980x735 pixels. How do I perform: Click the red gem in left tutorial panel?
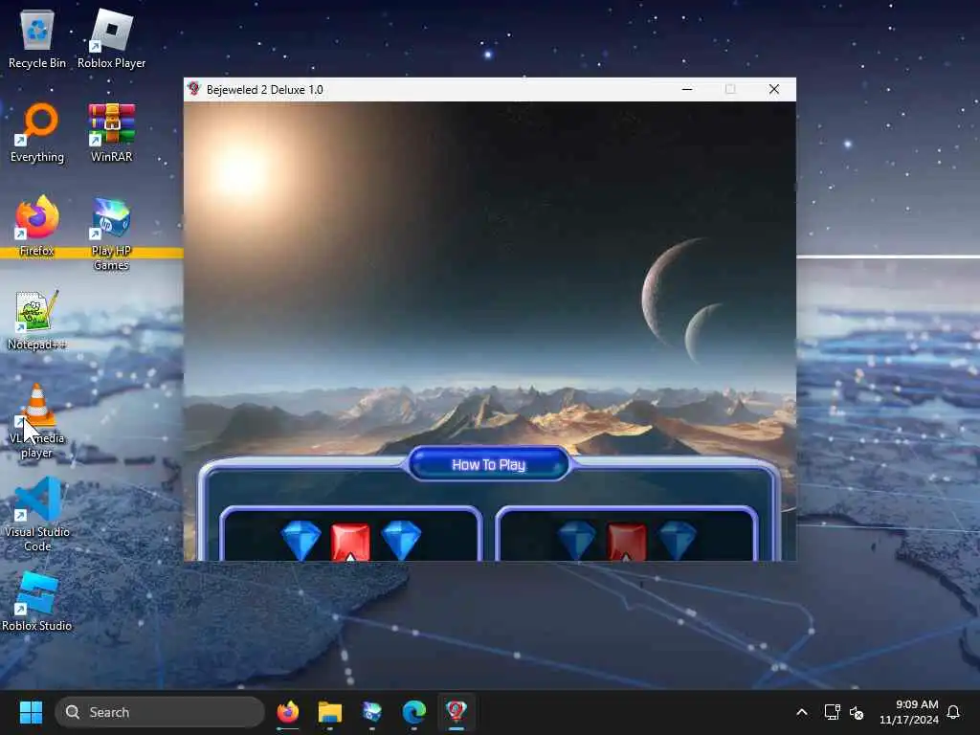tap(350, 542)
